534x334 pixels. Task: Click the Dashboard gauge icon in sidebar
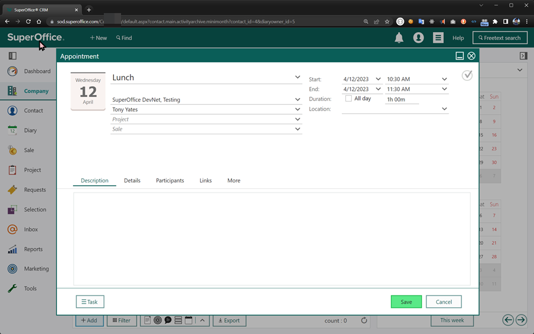pyautogui.click(x=12, y=71)
